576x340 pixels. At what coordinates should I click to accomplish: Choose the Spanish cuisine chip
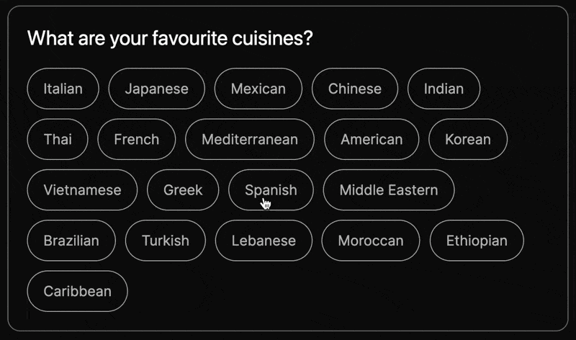tap(271, 190)
